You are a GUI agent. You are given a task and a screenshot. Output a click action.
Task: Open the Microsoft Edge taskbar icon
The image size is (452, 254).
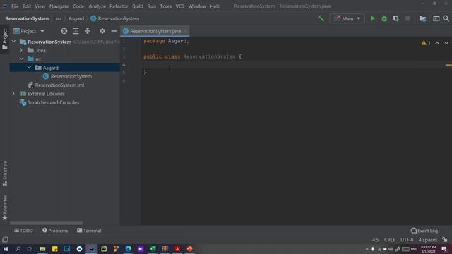point(129,249)
